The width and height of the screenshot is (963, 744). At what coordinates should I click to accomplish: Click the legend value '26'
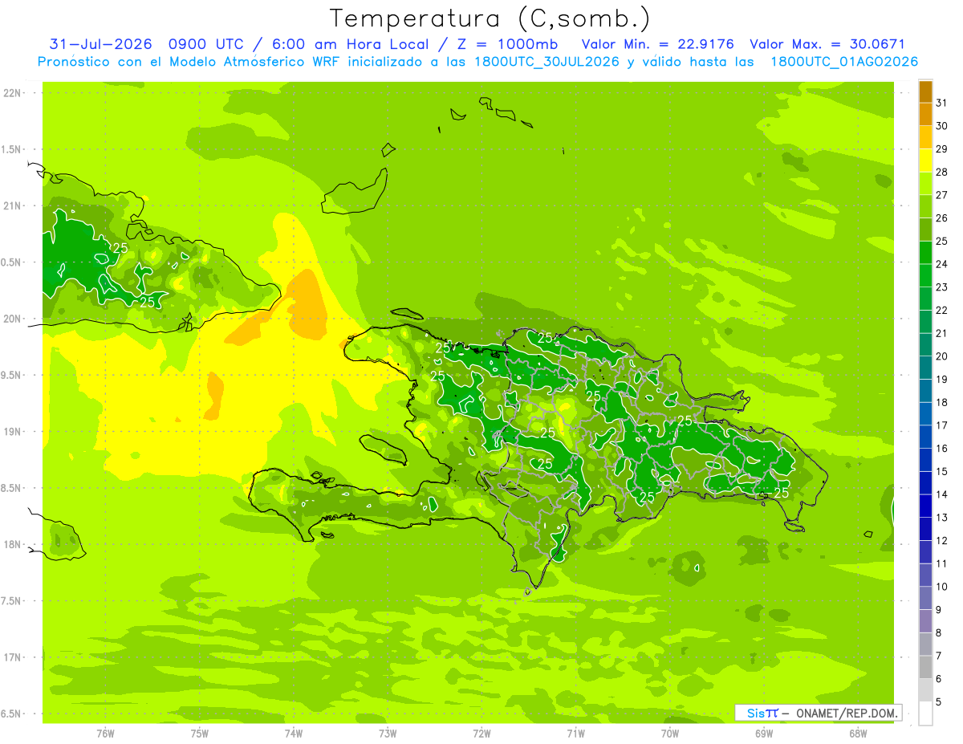[942, 218]
